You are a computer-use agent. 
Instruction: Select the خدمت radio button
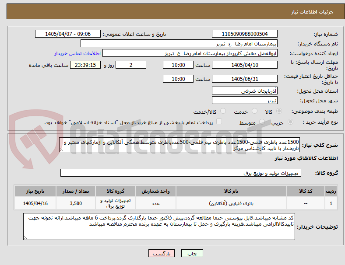[x=254, y=111]
